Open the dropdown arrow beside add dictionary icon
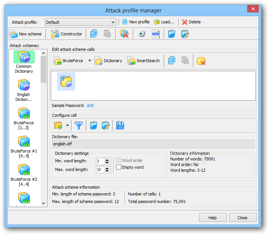 pos(68,125)
